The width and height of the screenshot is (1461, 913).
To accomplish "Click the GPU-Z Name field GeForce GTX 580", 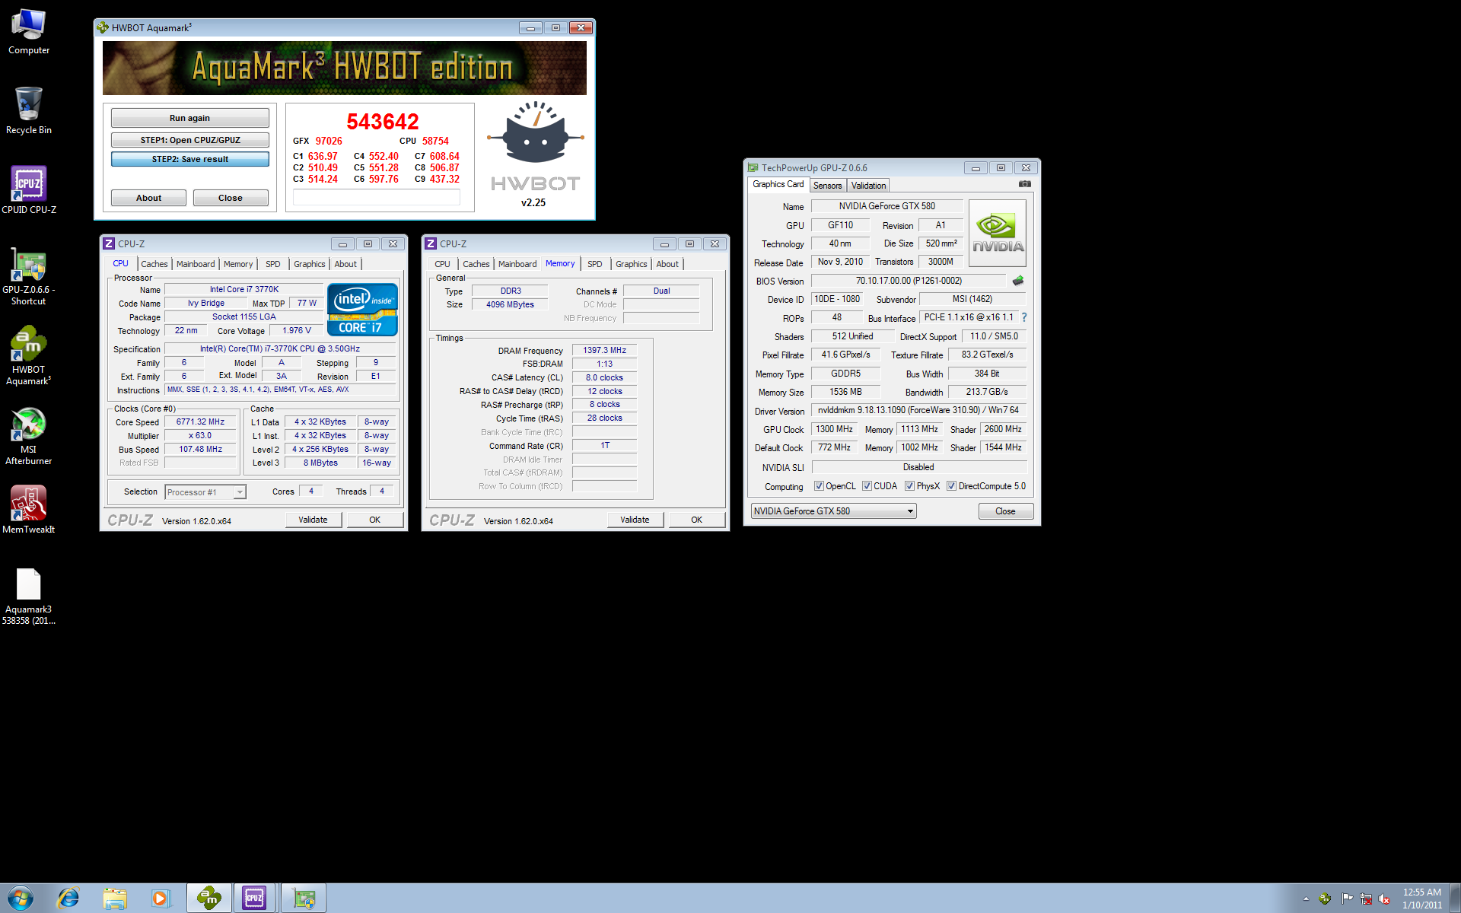I will [x=887, y=206].
